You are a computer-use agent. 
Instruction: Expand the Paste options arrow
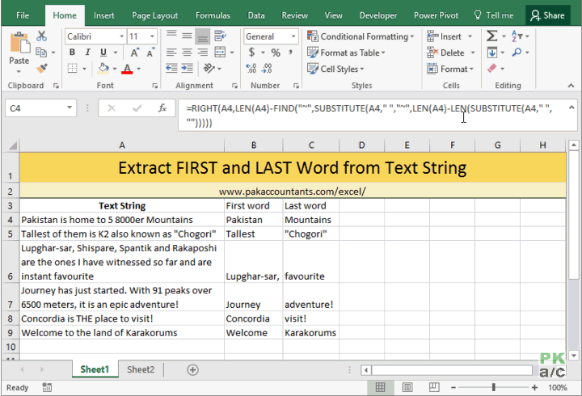[19, 71]
